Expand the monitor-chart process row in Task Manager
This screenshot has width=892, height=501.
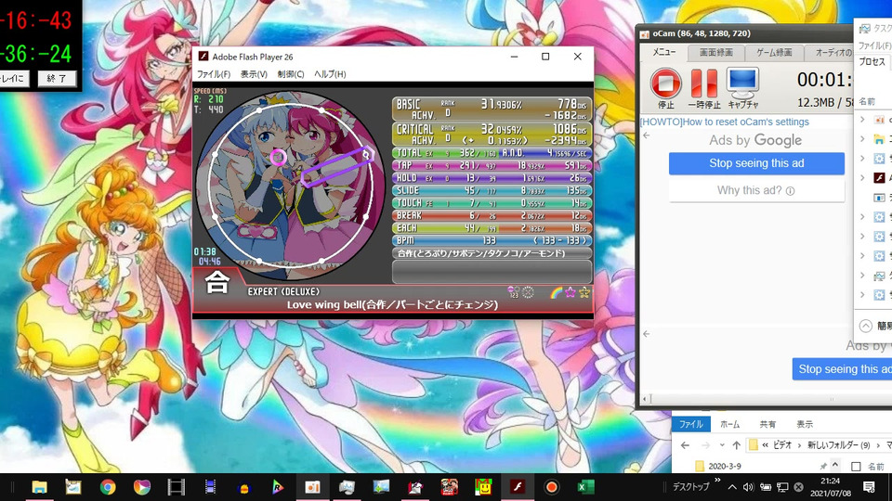[862, 276]
